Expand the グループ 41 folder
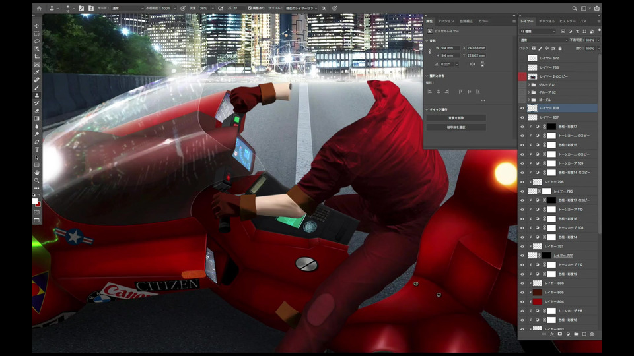 point(530,85)
